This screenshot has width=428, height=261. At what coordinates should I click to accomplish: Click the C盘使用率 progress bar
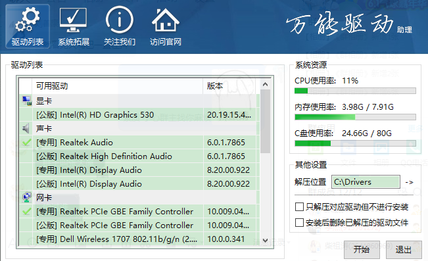pyautogui.click(x=355, y=143)
